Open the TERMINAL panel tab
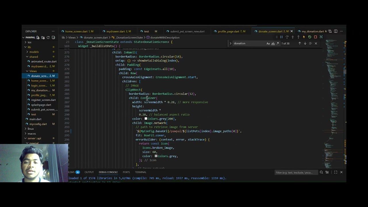368x207 pixels. tap(141, 172)
